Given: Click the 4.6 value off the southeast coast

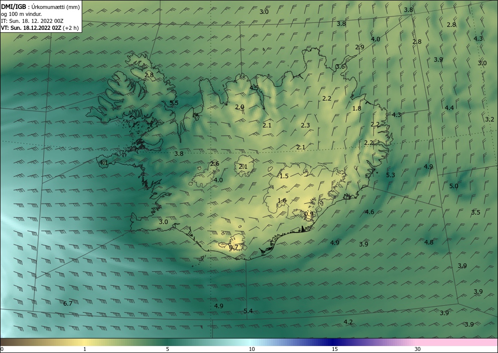Looking at the screenshot, I should (x=370, y=212).
